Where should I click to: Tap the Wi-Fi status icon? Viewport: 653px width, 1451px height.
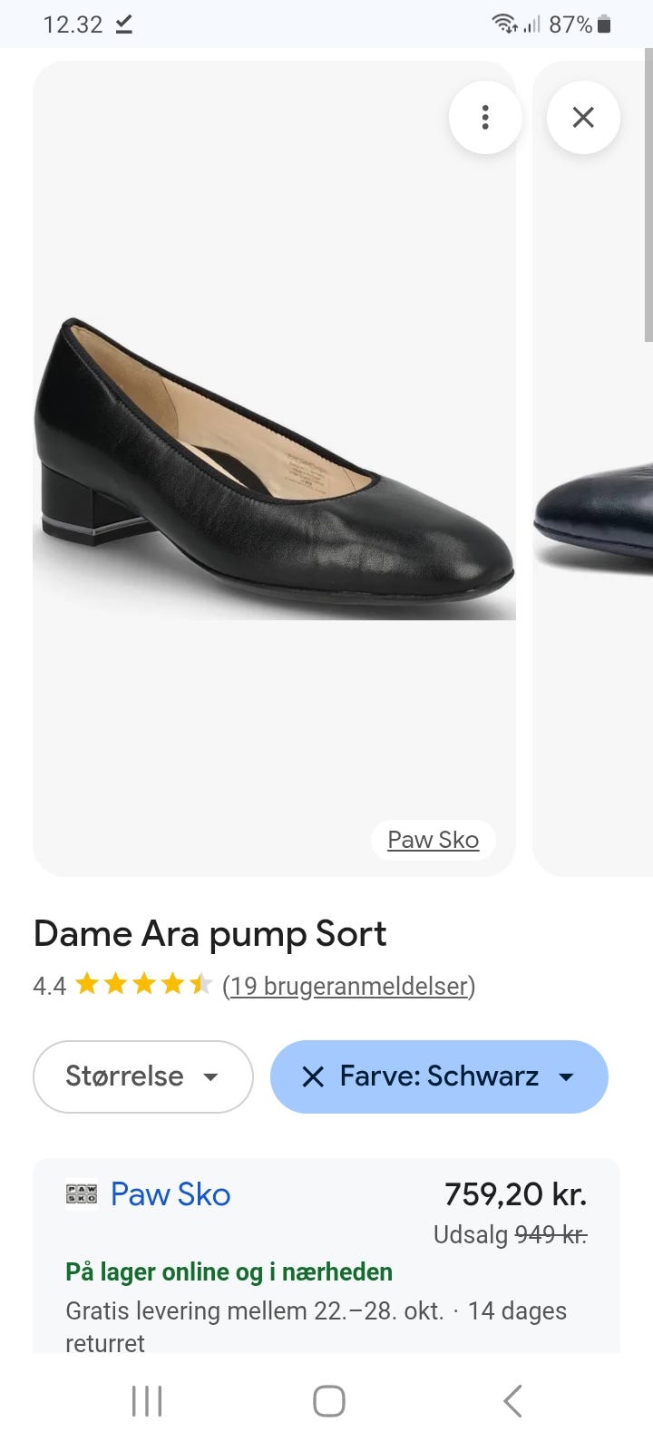pos(504,24)
